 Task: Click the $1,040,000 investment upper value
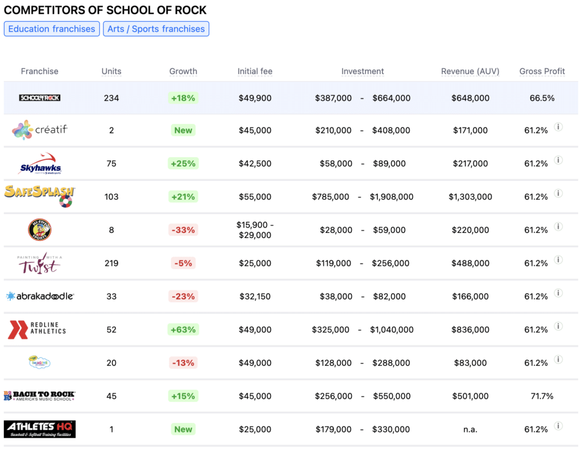(x=392, y=330)
